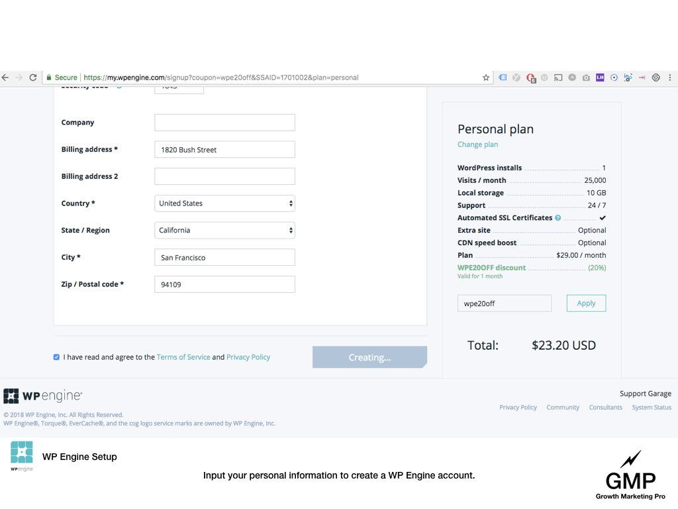Open the Change plan link
Image resolution: width=678 pixels, height=509 pixels.
(x=478, y=144)
